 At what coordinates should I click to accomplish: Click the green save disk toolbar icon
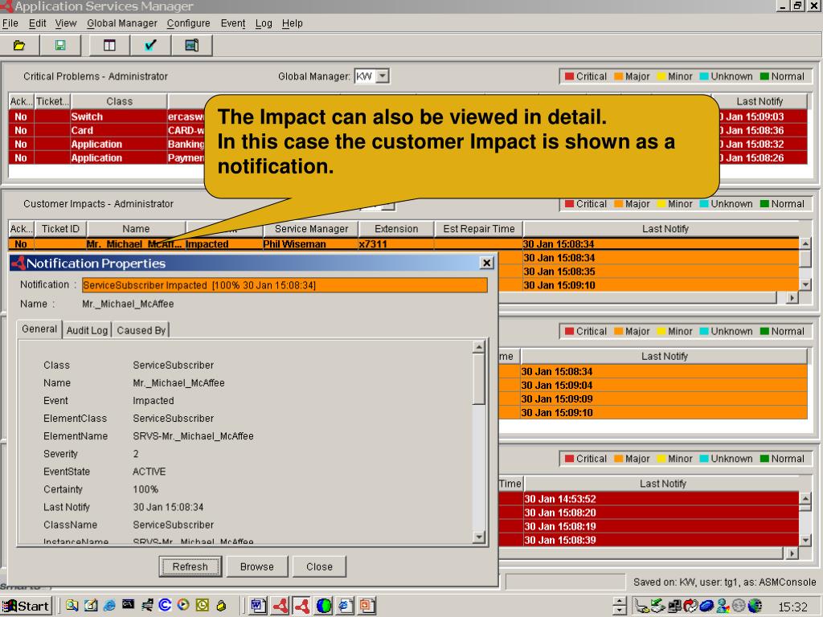[60, 45]
